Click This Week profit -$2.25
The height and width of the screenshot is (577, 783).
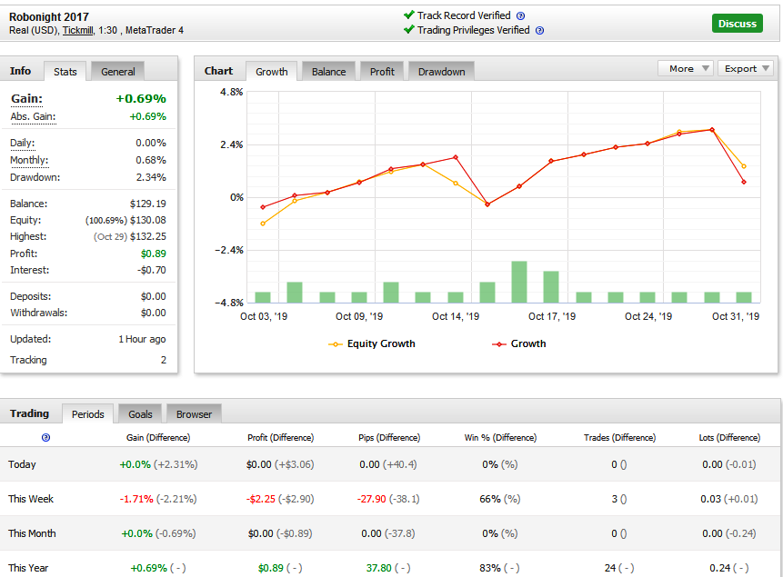tap(261, 499)
